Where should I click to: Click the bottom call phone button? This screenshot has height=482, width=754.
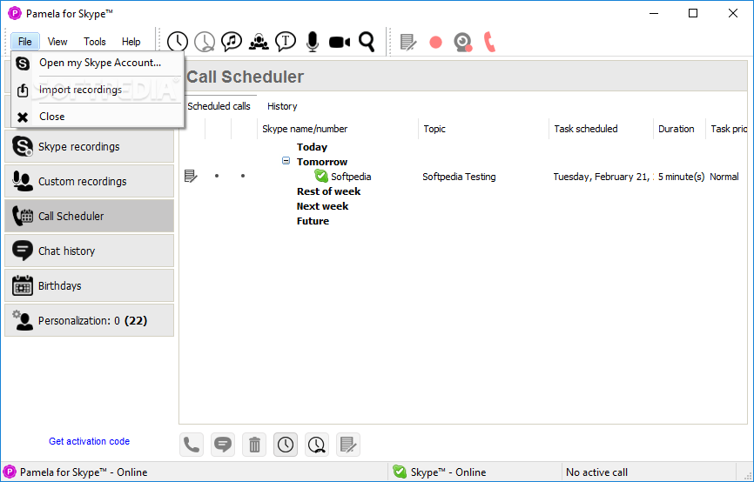(x=192, y=445)
